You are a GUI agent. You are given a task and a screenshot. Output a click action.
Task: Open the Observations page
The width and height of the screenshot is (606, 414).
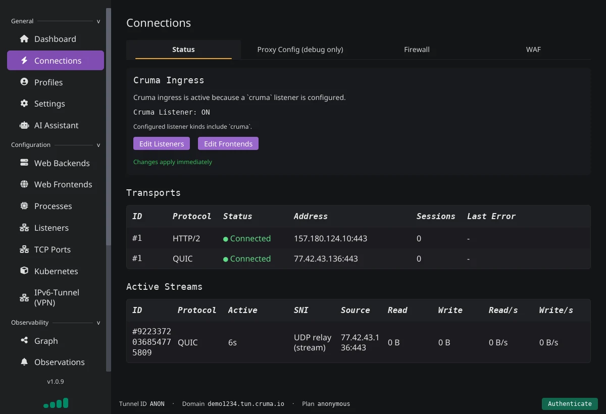56,362
